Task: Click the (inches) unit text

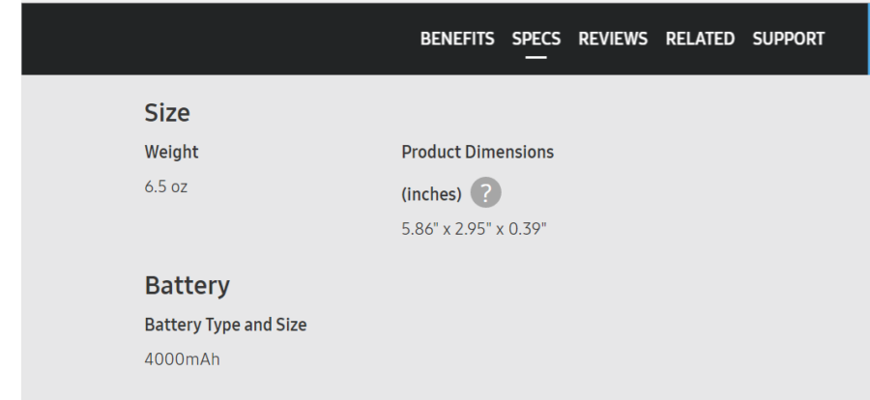Action: coord(432,194)
